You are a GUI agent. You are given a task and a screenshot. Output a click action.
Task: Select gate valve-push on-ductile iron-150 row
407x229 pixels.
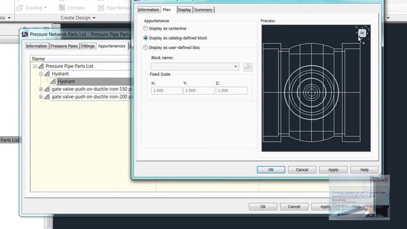pos(92,89)
